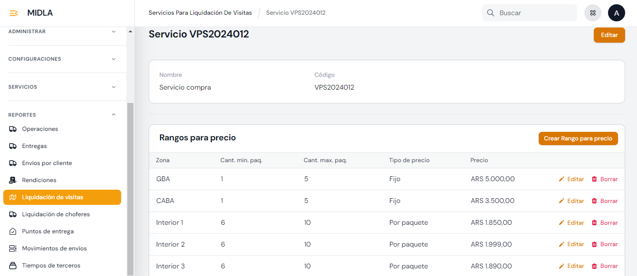Open the user avatar menu
This screenshot has width=637, height=276.
tap(616, 13)
